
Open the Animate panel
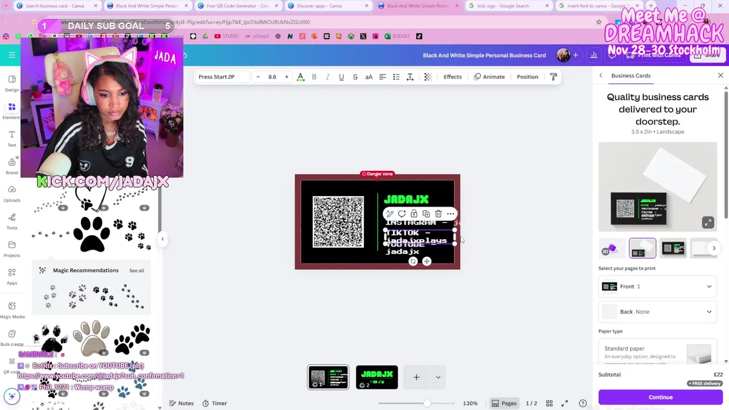tap(489, 77)
